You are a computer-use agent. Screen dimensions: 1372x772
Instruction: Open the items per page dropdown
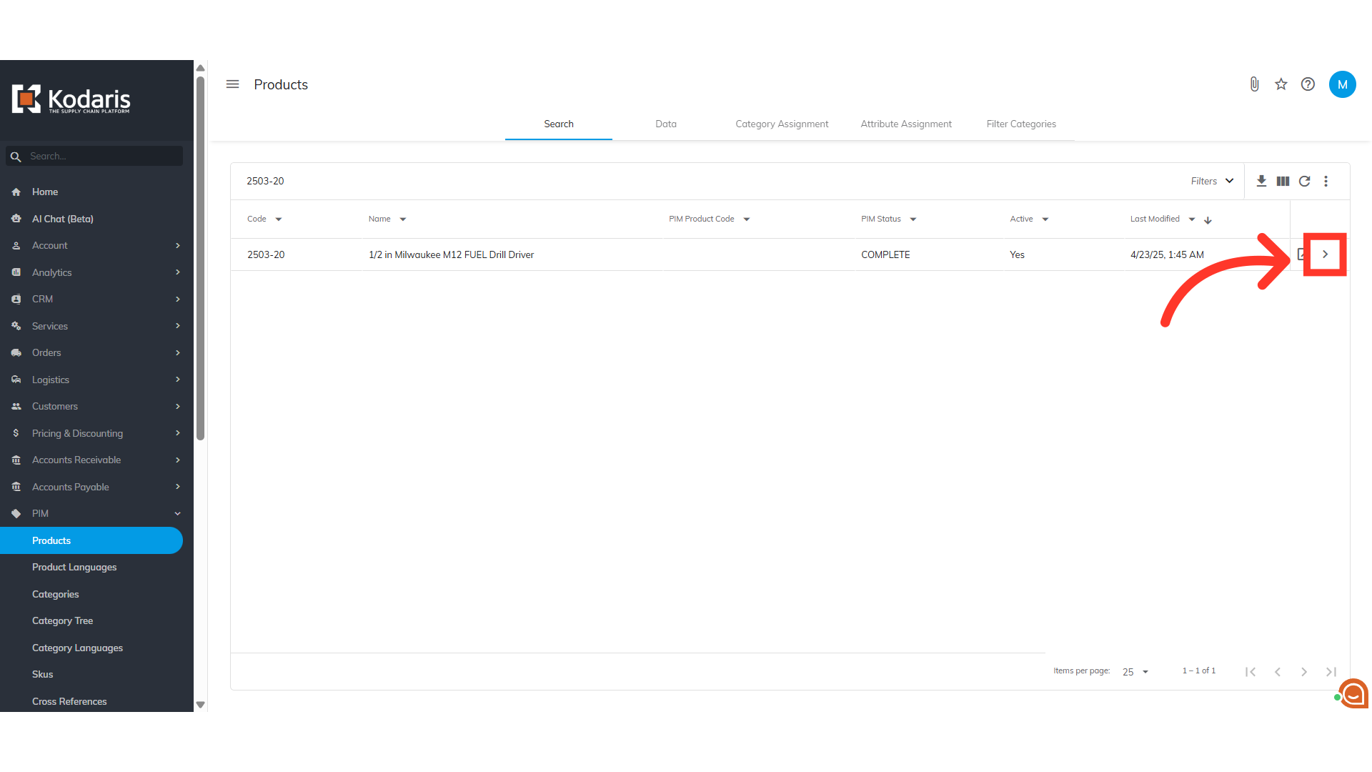coord(1135,671)
